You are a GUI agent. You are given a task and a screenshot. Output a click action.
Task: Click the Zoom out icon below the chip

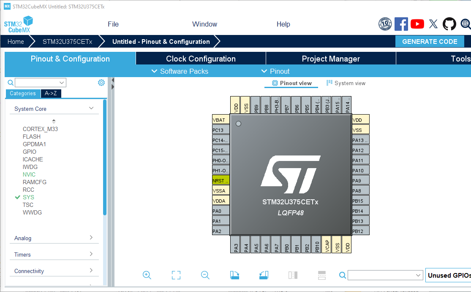[x=205, y=275]
